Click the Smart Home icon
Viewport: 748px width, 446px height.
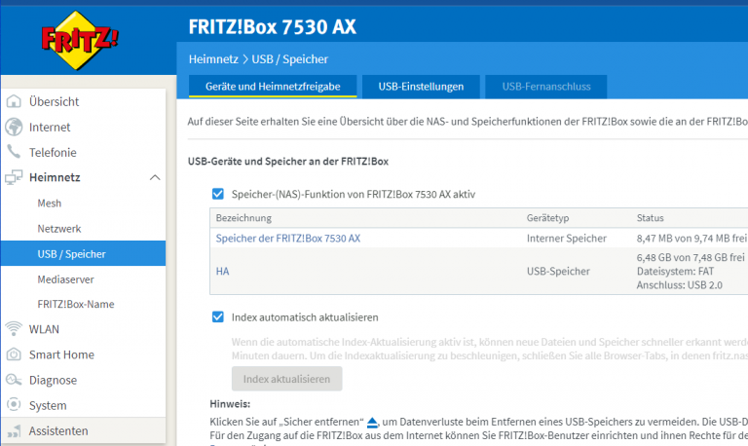tap(14, 354)
